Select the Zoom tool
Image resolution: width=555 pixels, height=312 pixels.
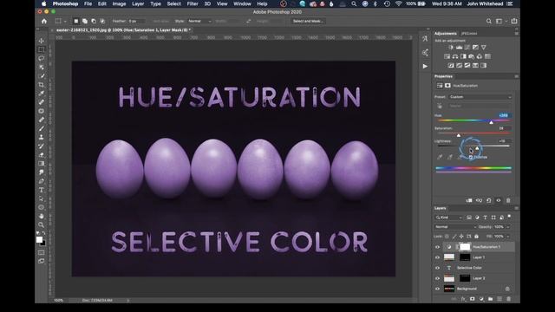42,225
